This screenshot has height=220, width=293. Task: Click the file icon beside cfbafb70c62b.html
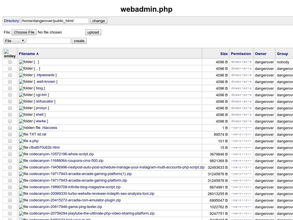(21, 148)
